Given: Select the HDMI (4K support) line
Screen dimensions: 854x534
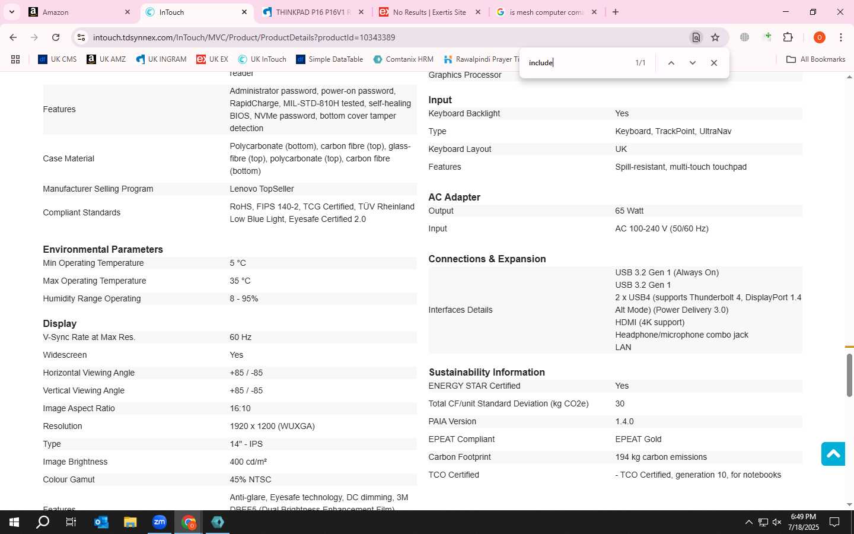Looking at the screenshot, I should (649, 322).
